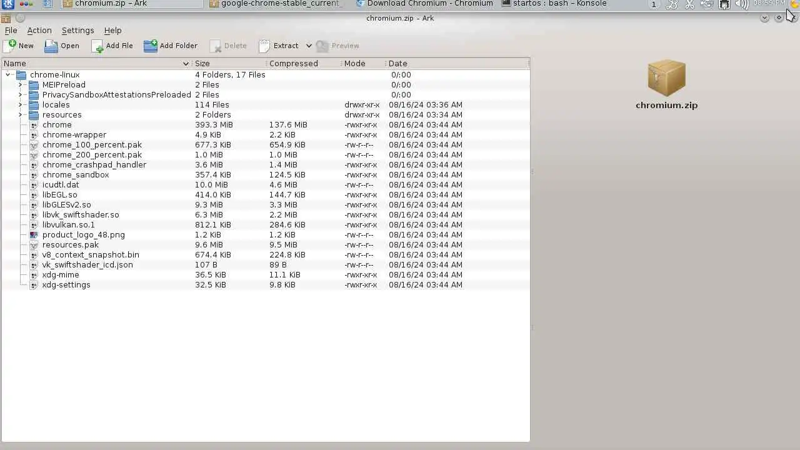Open the KDE application launcher icon
This screenshot has height=450, width=800.
(x=8, y=4)
